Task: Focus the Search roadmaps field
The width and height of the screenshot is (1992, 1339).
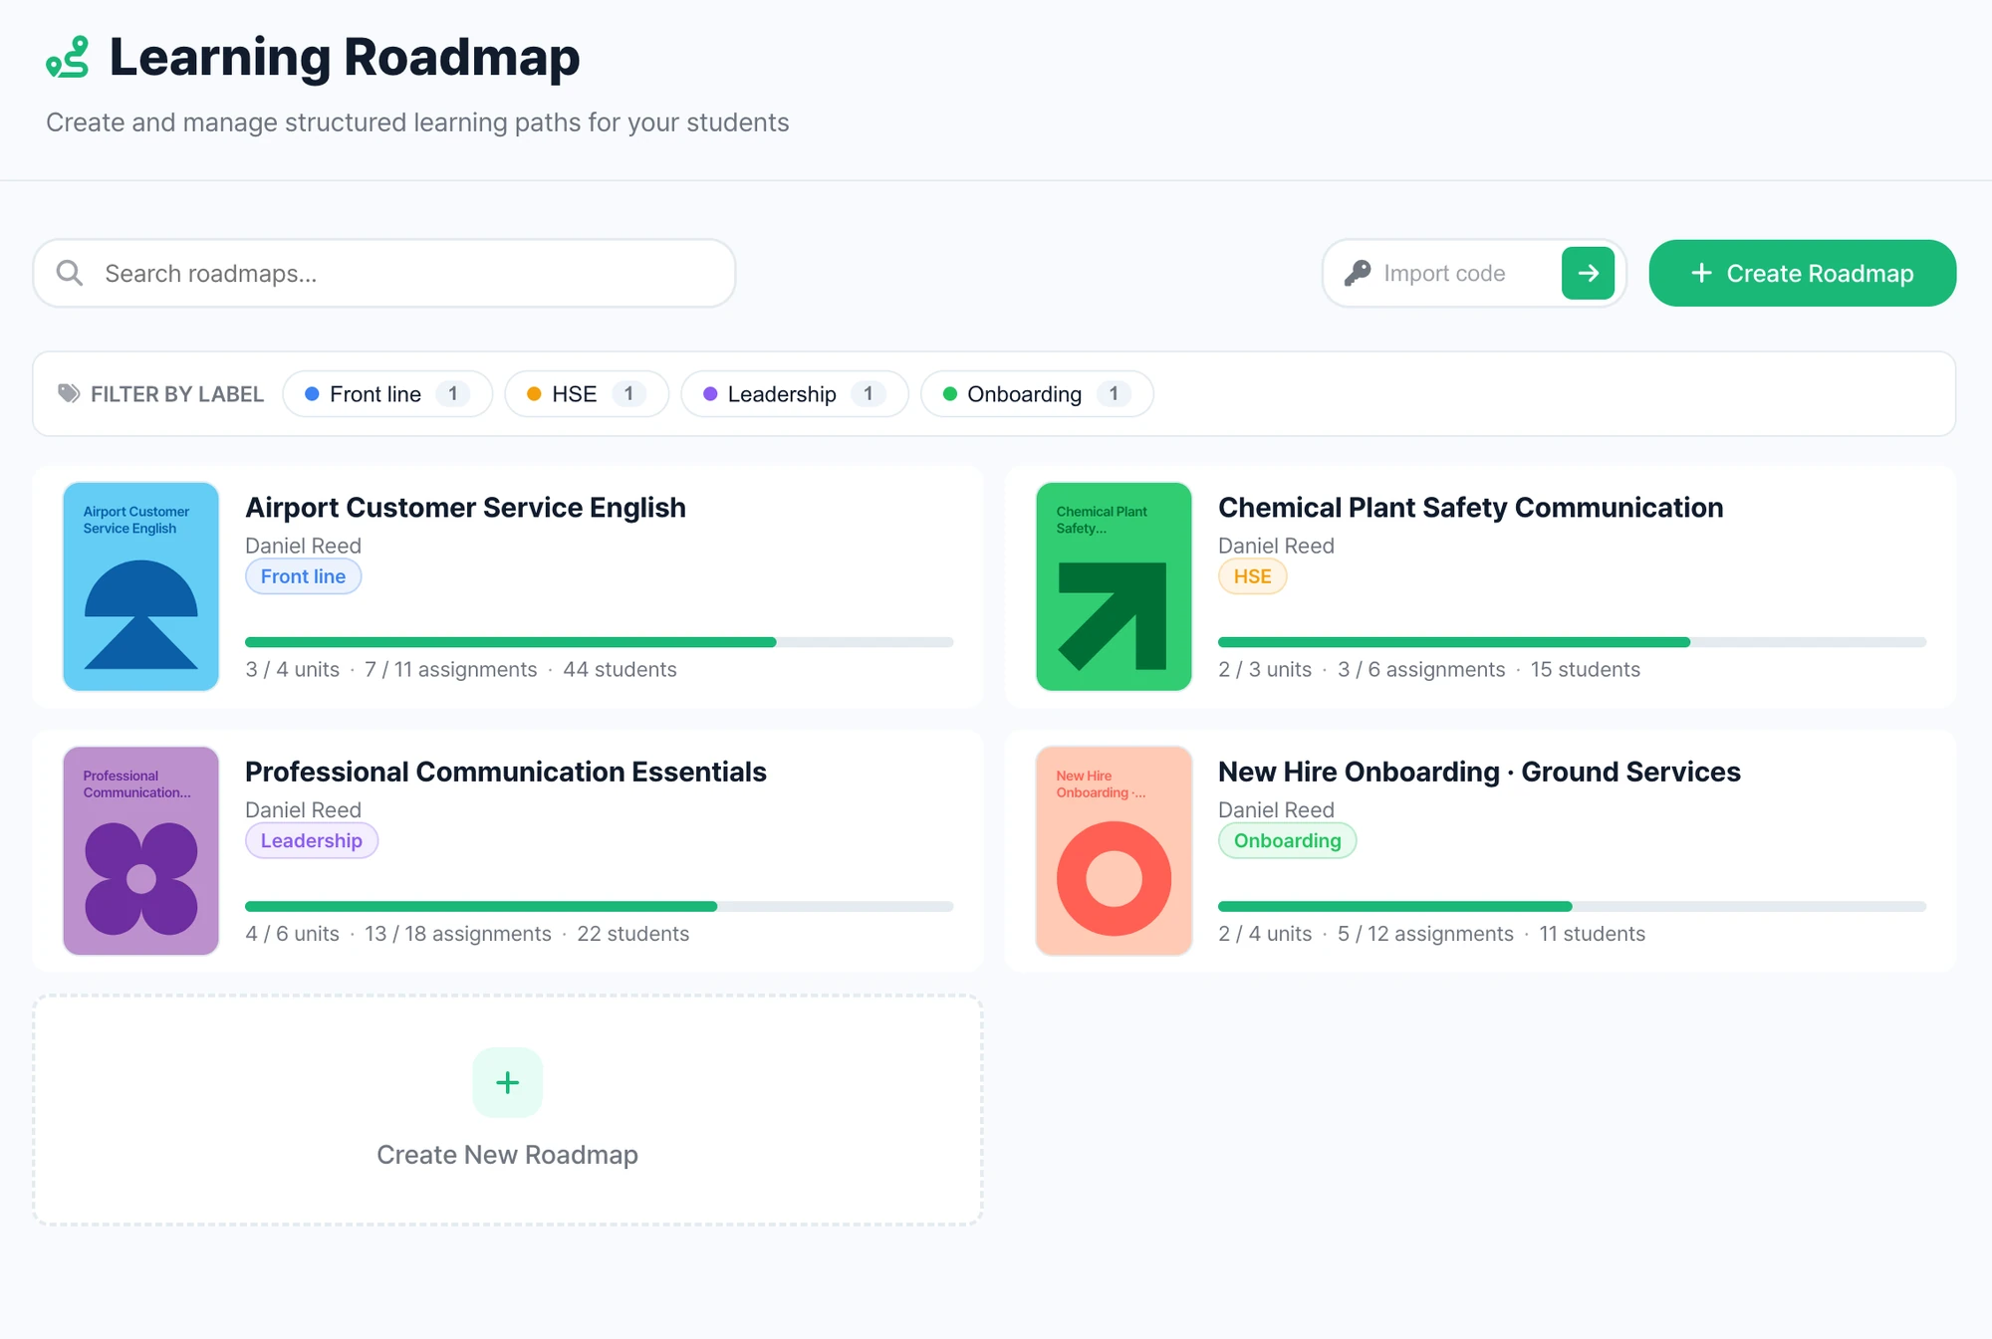Action: coord(384,273)
